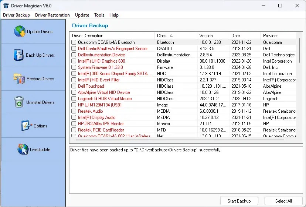Click the Restore Drivers sidebar label
This screenshot has width=306, height=207.
coord(40,78)
